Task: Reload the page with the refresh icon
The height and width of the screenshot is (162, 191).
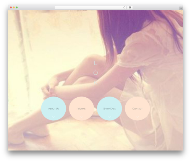Action: tap(124, 8)
